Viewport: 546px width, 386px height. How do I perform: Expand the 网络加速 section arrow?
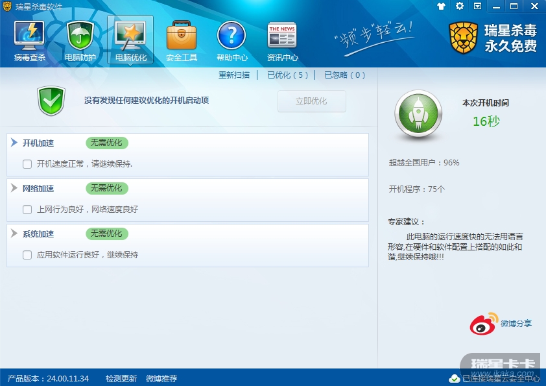pyautogui.click(x=14, y=188)
